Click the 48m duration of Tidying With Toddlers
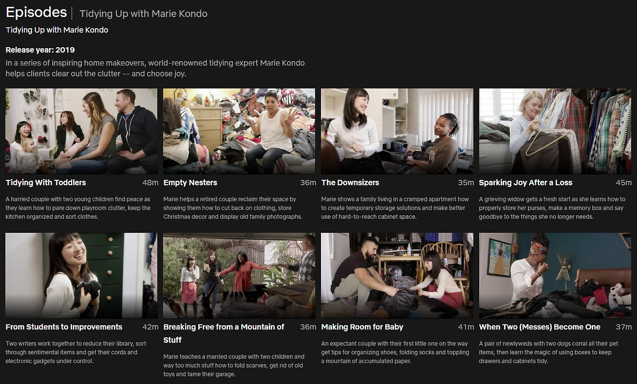This screenshot has width=637, height=384. point(150,183)
